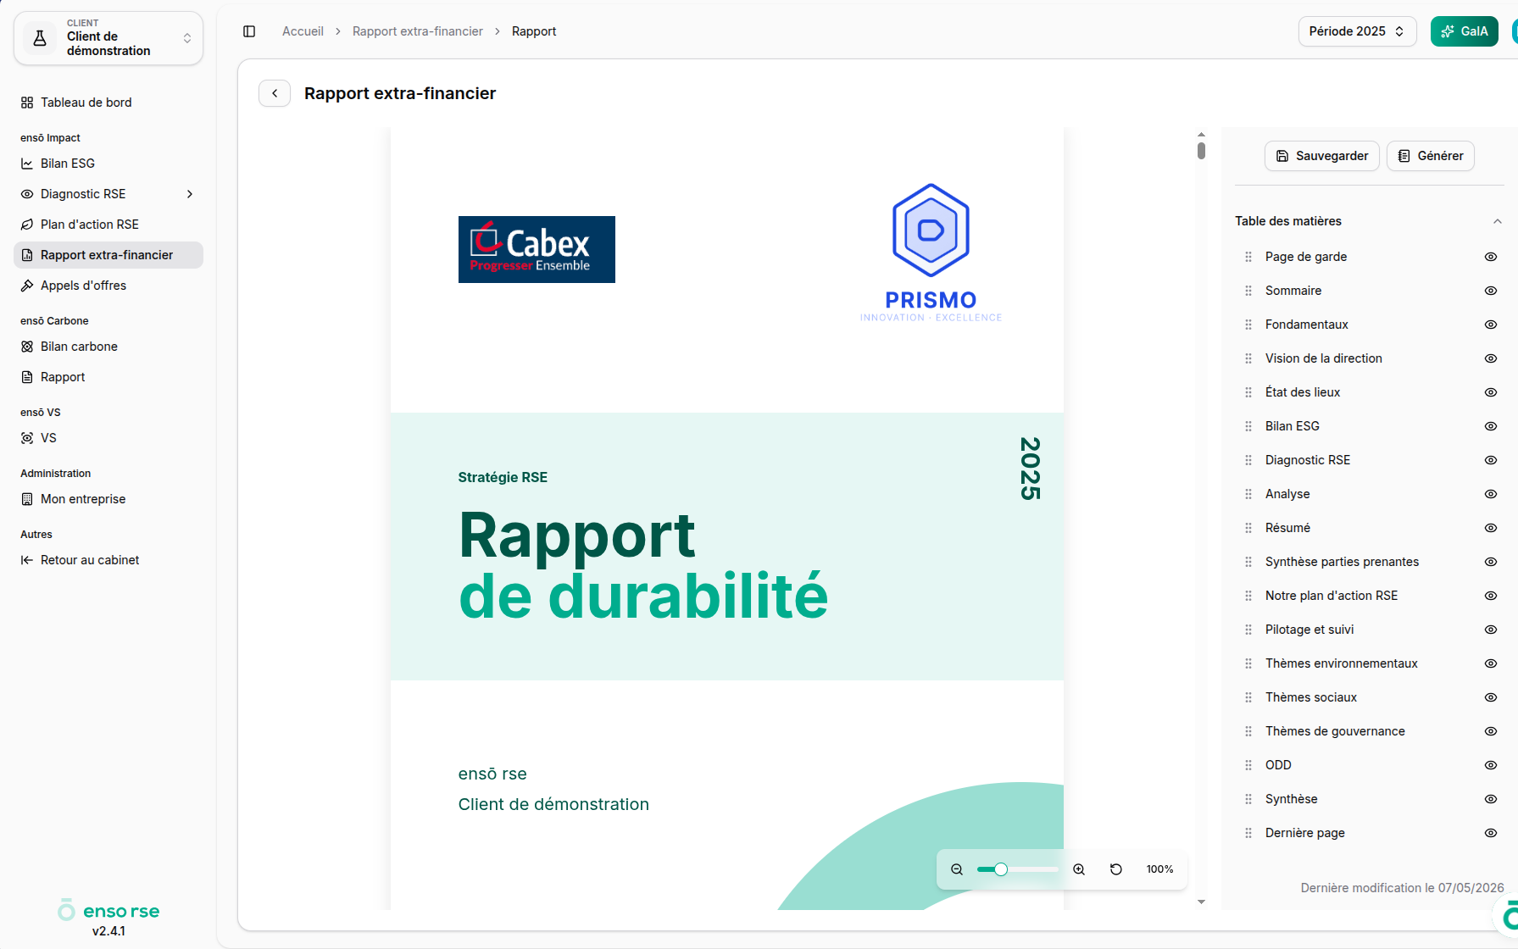Hide the Synthèse parties prenantes section
Screen dimensions: 1518x949
click(1491, 562)
